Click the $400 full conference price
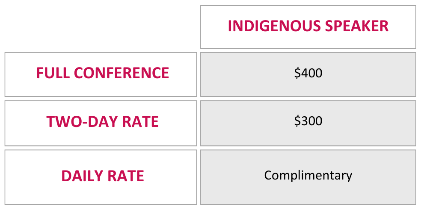421x209 pixels. click(308, 73)
